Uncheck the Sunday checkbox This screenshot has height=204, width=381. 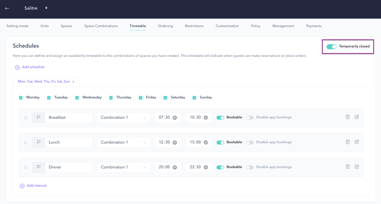(194, 97)
